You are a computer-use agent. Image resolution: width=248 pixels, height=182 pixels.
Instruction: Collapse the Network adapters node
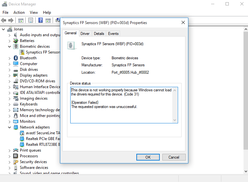pyautogui.click(x=9, y=127)
